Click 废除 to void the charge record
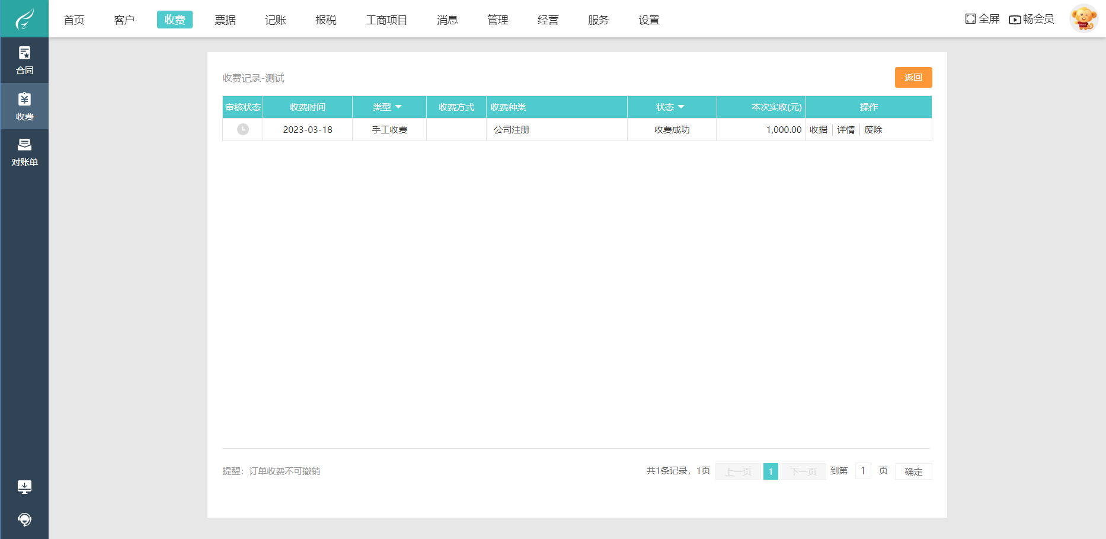Viewport: 1106px width, 539px height. 874,129
